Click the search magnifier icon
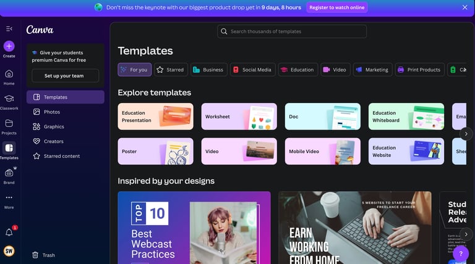Viewport: 475px width, 264px height. pyautogui.click(x=224, y=31)
